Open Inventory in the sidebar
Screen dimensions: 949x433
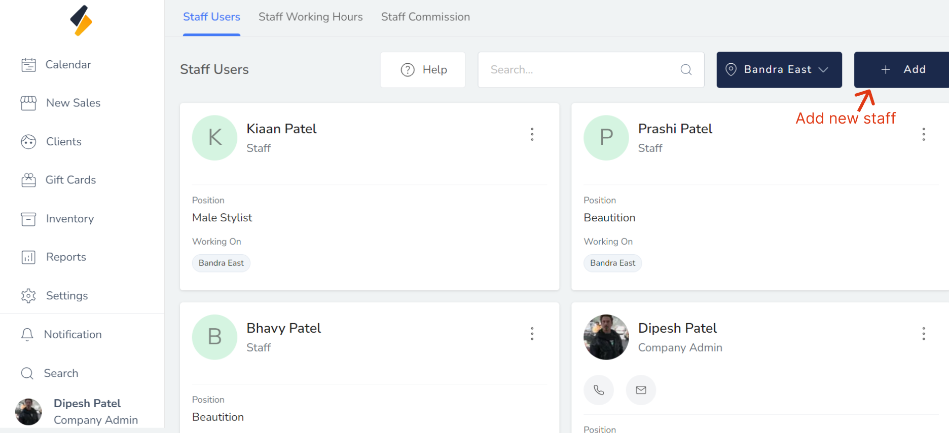click(x=69, y=219)
